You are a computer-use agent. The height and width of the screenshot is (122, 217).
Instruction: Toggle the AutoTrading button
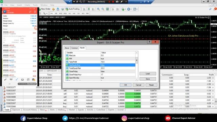73,9
